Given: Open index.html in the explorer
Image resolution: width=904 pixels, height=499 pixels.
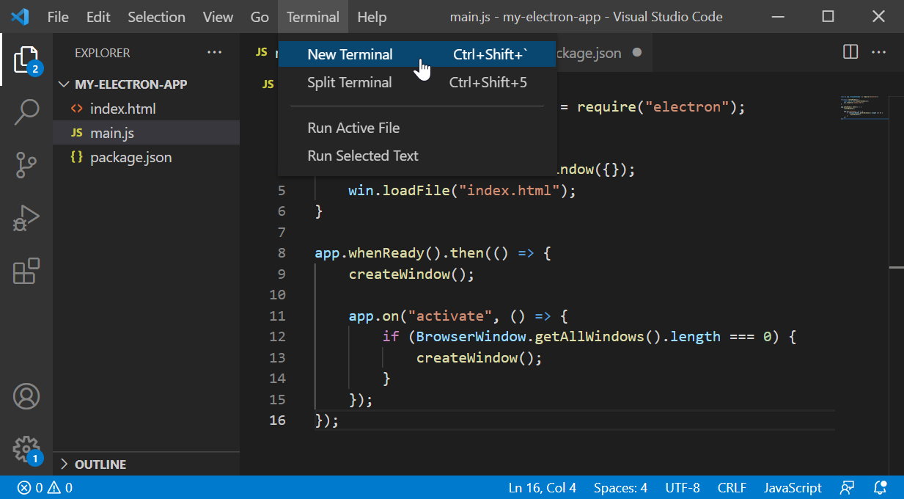Looking at the screenshot, I should pos(147,109).
